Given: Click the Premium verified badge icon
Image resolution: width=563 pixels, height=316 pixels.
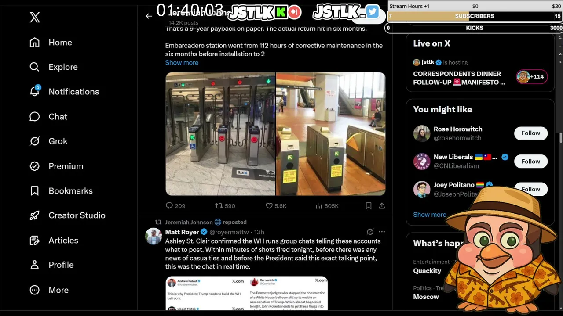Looking at the screenshot, I should click(35, 166).
